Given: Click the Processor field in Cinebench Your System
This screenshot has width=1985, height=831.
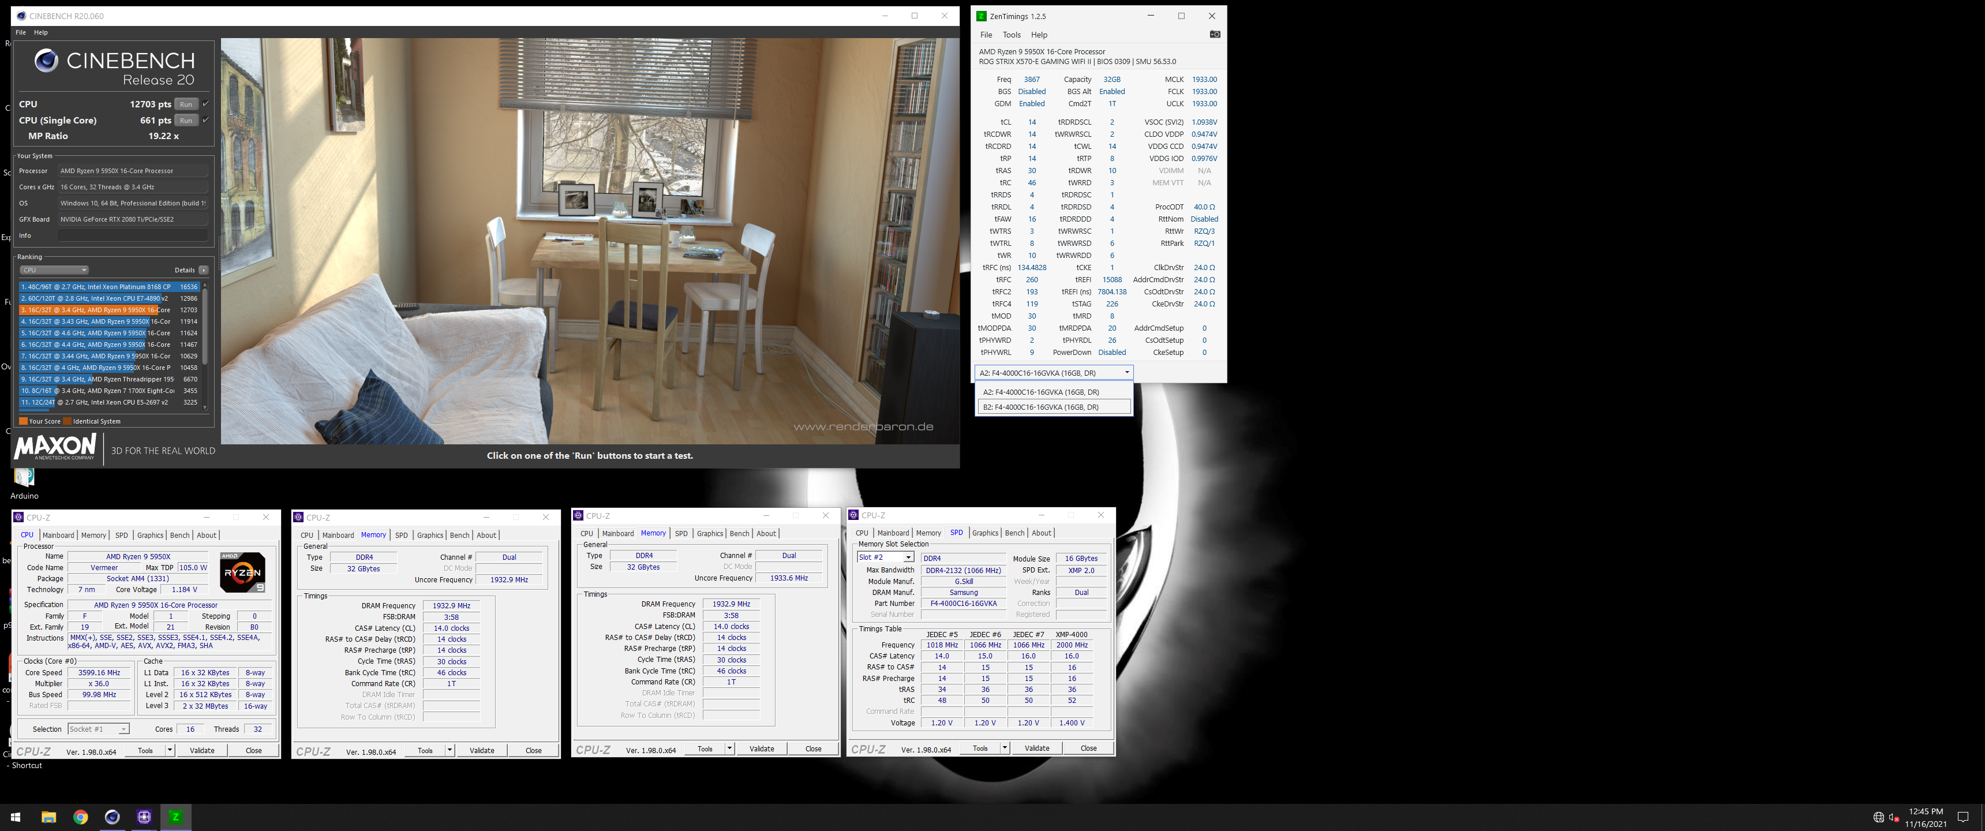Looking at the screenshot, I should point(133,170).
